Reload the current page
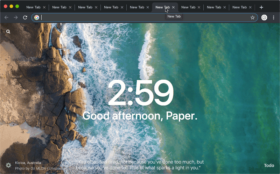The height and width of the screenshot is (174, 280). 25,17
